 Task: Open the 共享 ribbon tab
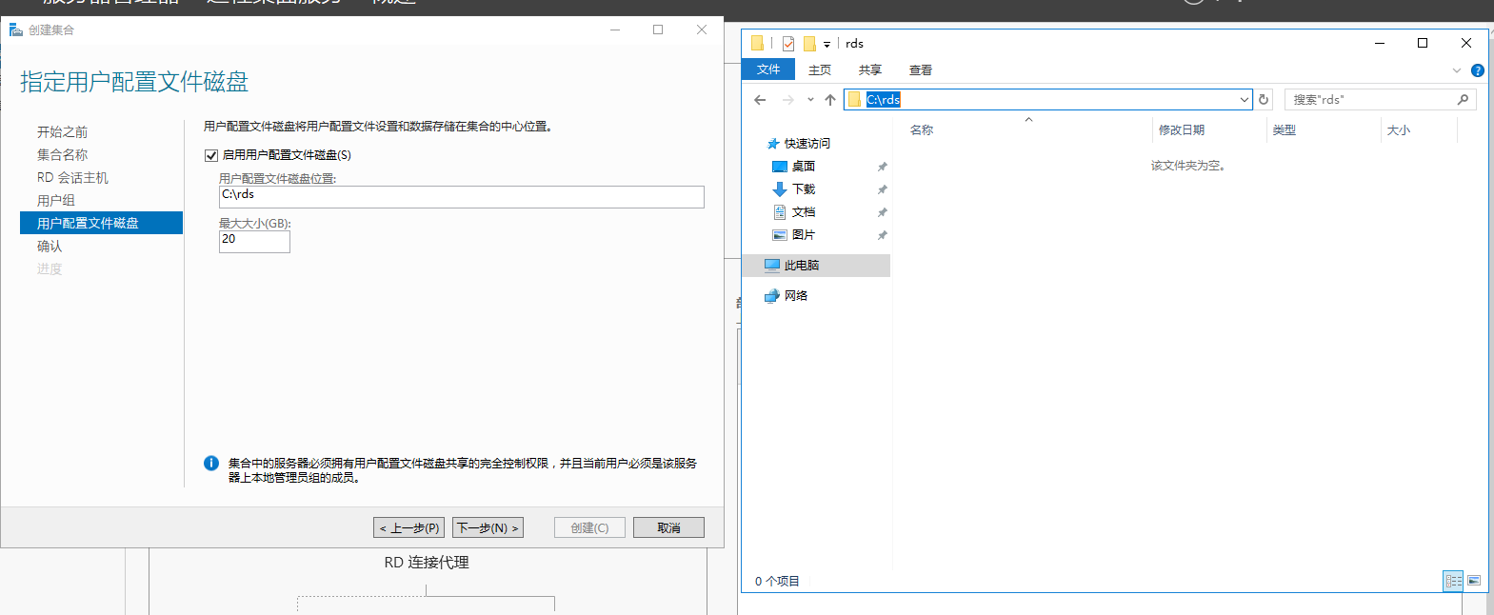tap(869, 69)
